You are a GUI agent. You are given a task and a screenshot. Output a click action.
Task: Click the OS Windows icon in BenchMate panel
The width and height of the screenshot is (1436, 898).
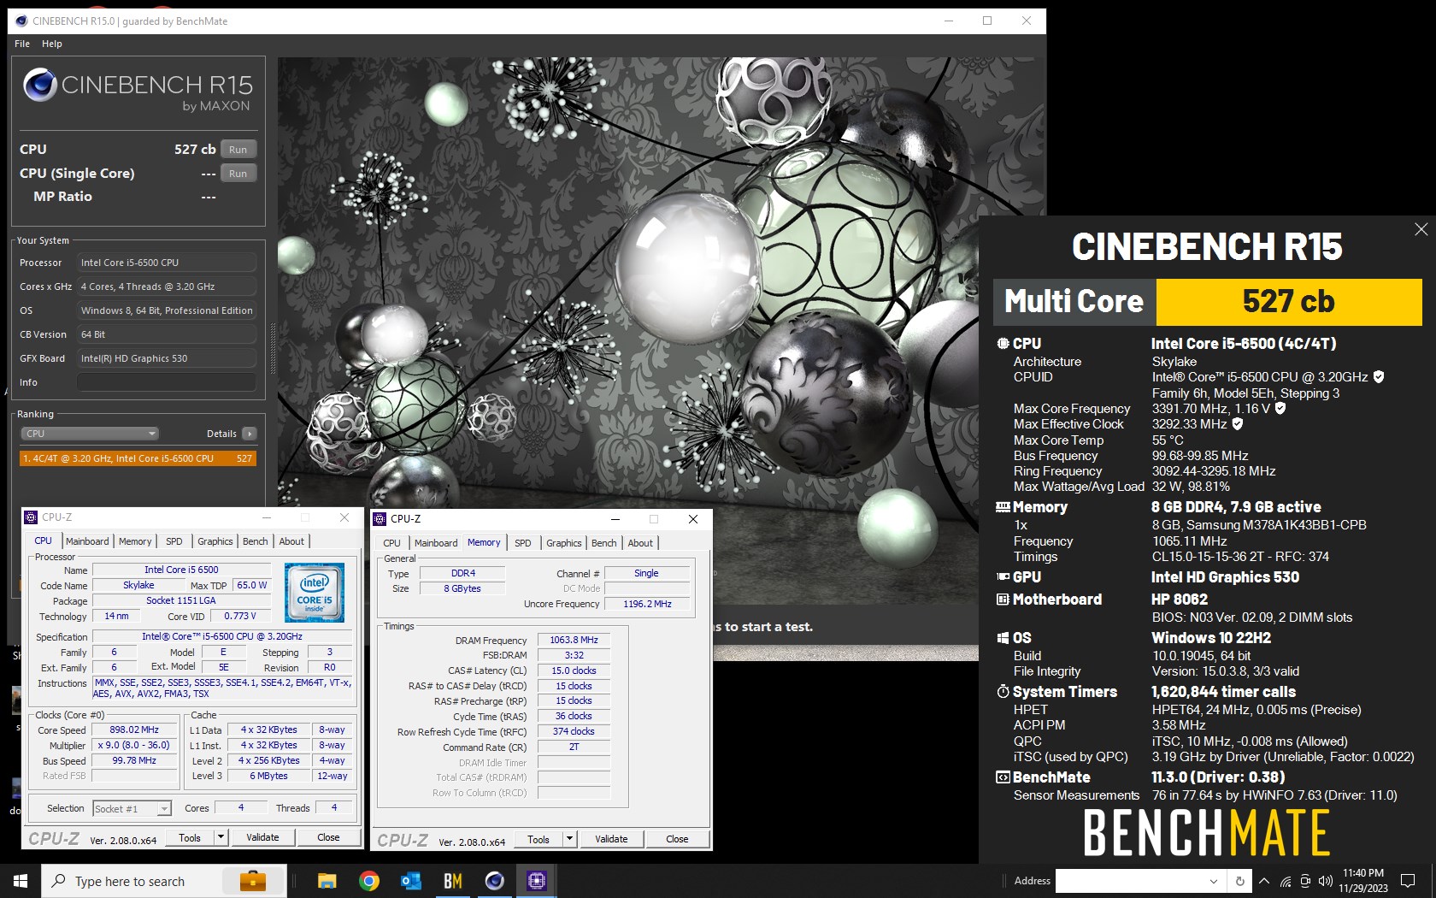pos(1003,638)
